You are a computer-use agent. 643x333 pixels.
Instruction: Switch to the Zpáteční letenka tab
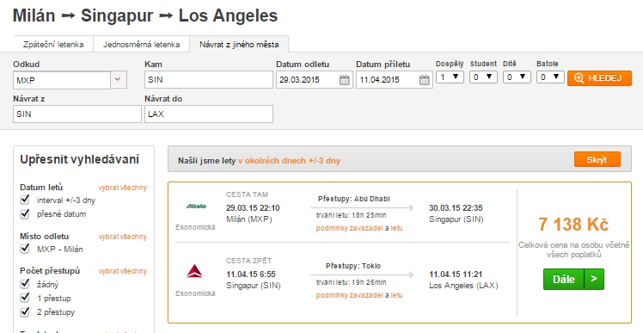(x=53, y=45)
